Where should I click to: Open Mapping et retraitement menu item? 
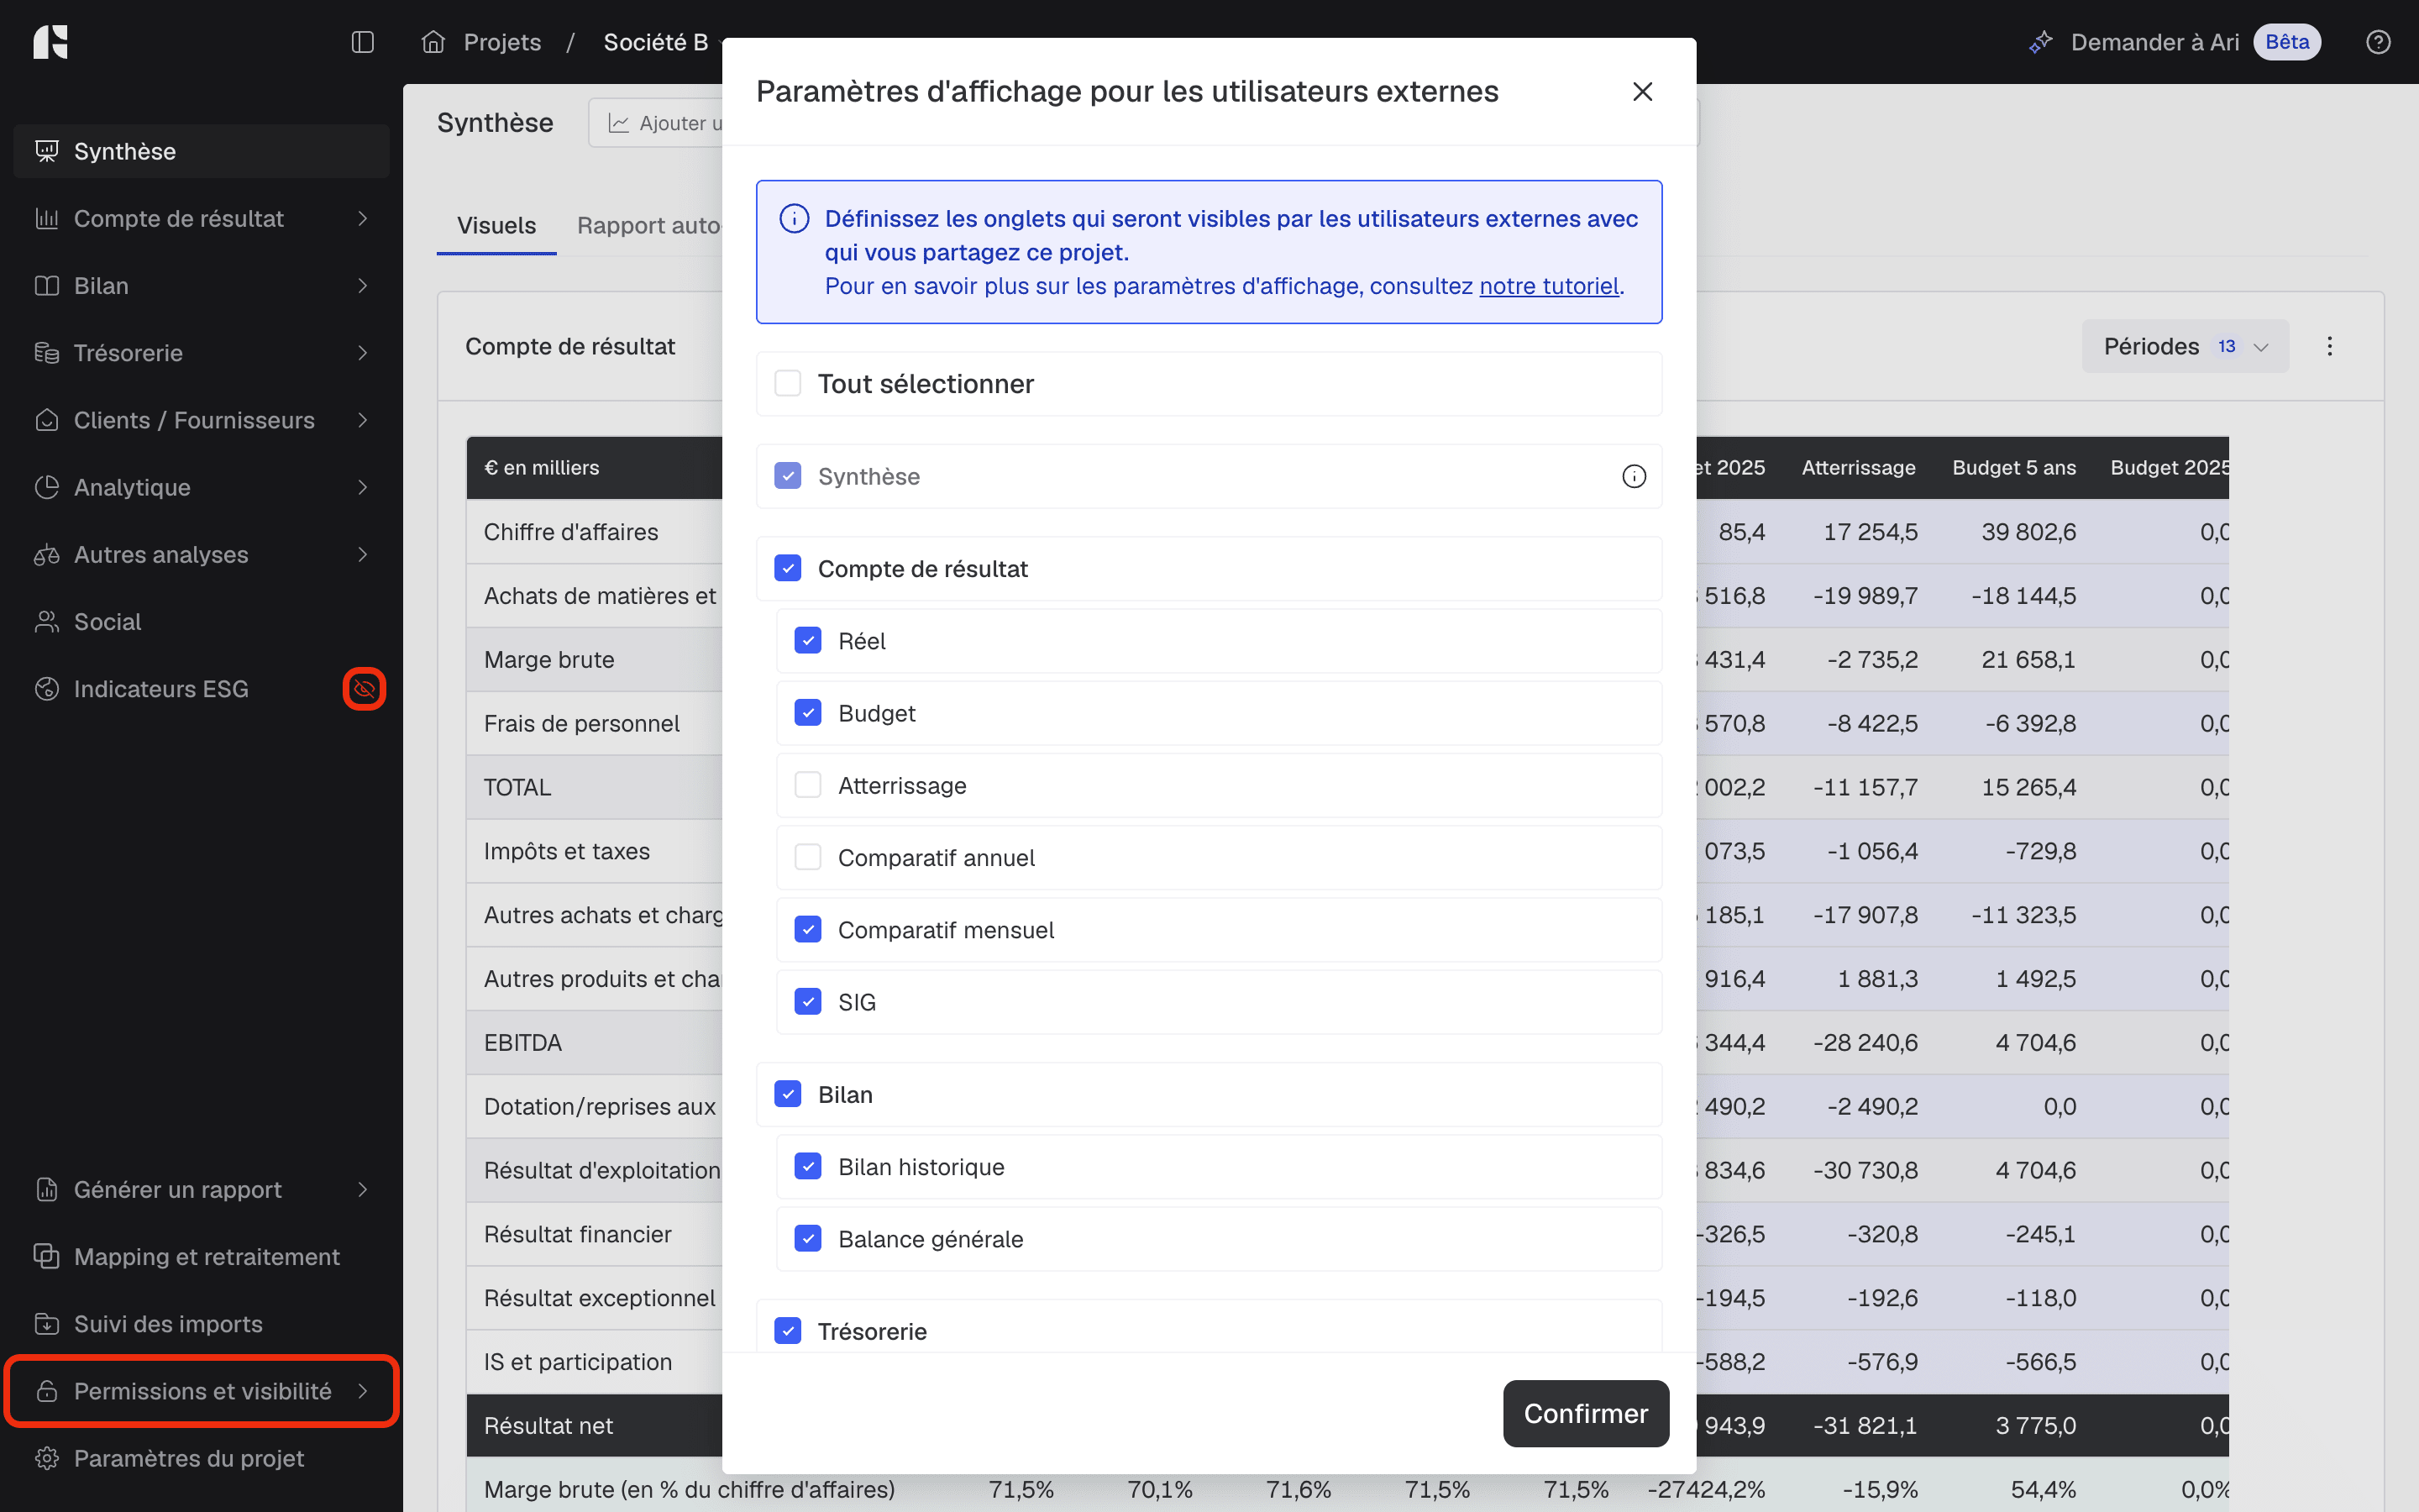(x=202, y=1257)
